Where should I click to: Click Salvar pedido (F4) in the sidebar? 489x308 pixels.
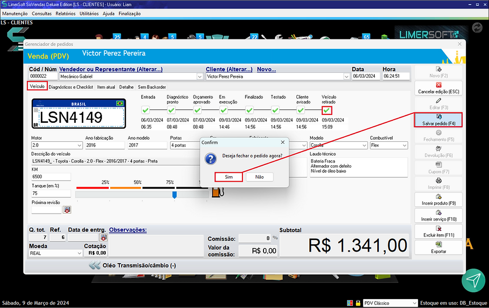(x=438, y=120)
